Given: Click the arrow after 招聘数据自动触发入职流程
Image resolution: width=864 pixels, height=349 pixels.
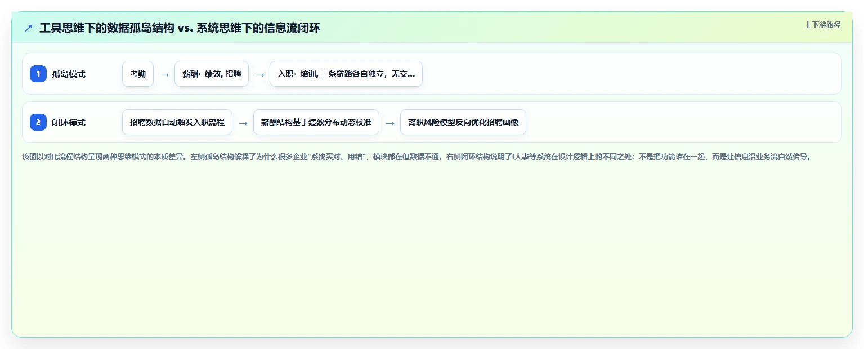Looking at the screenshot, I should tap(243, 123).
